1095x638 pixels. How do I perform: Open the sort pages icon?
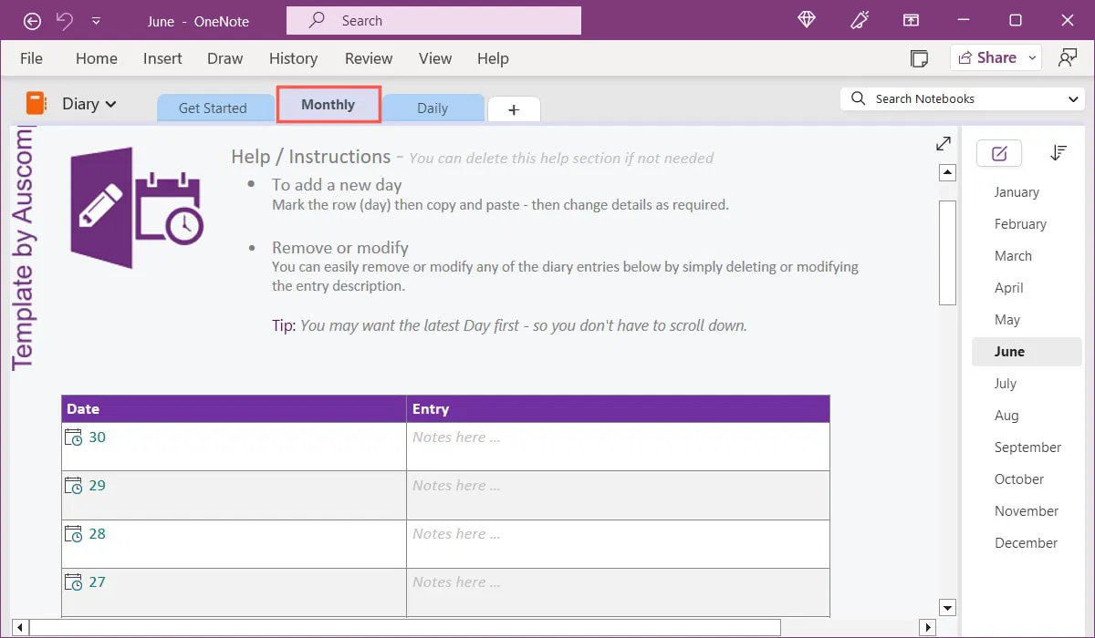1058,152
